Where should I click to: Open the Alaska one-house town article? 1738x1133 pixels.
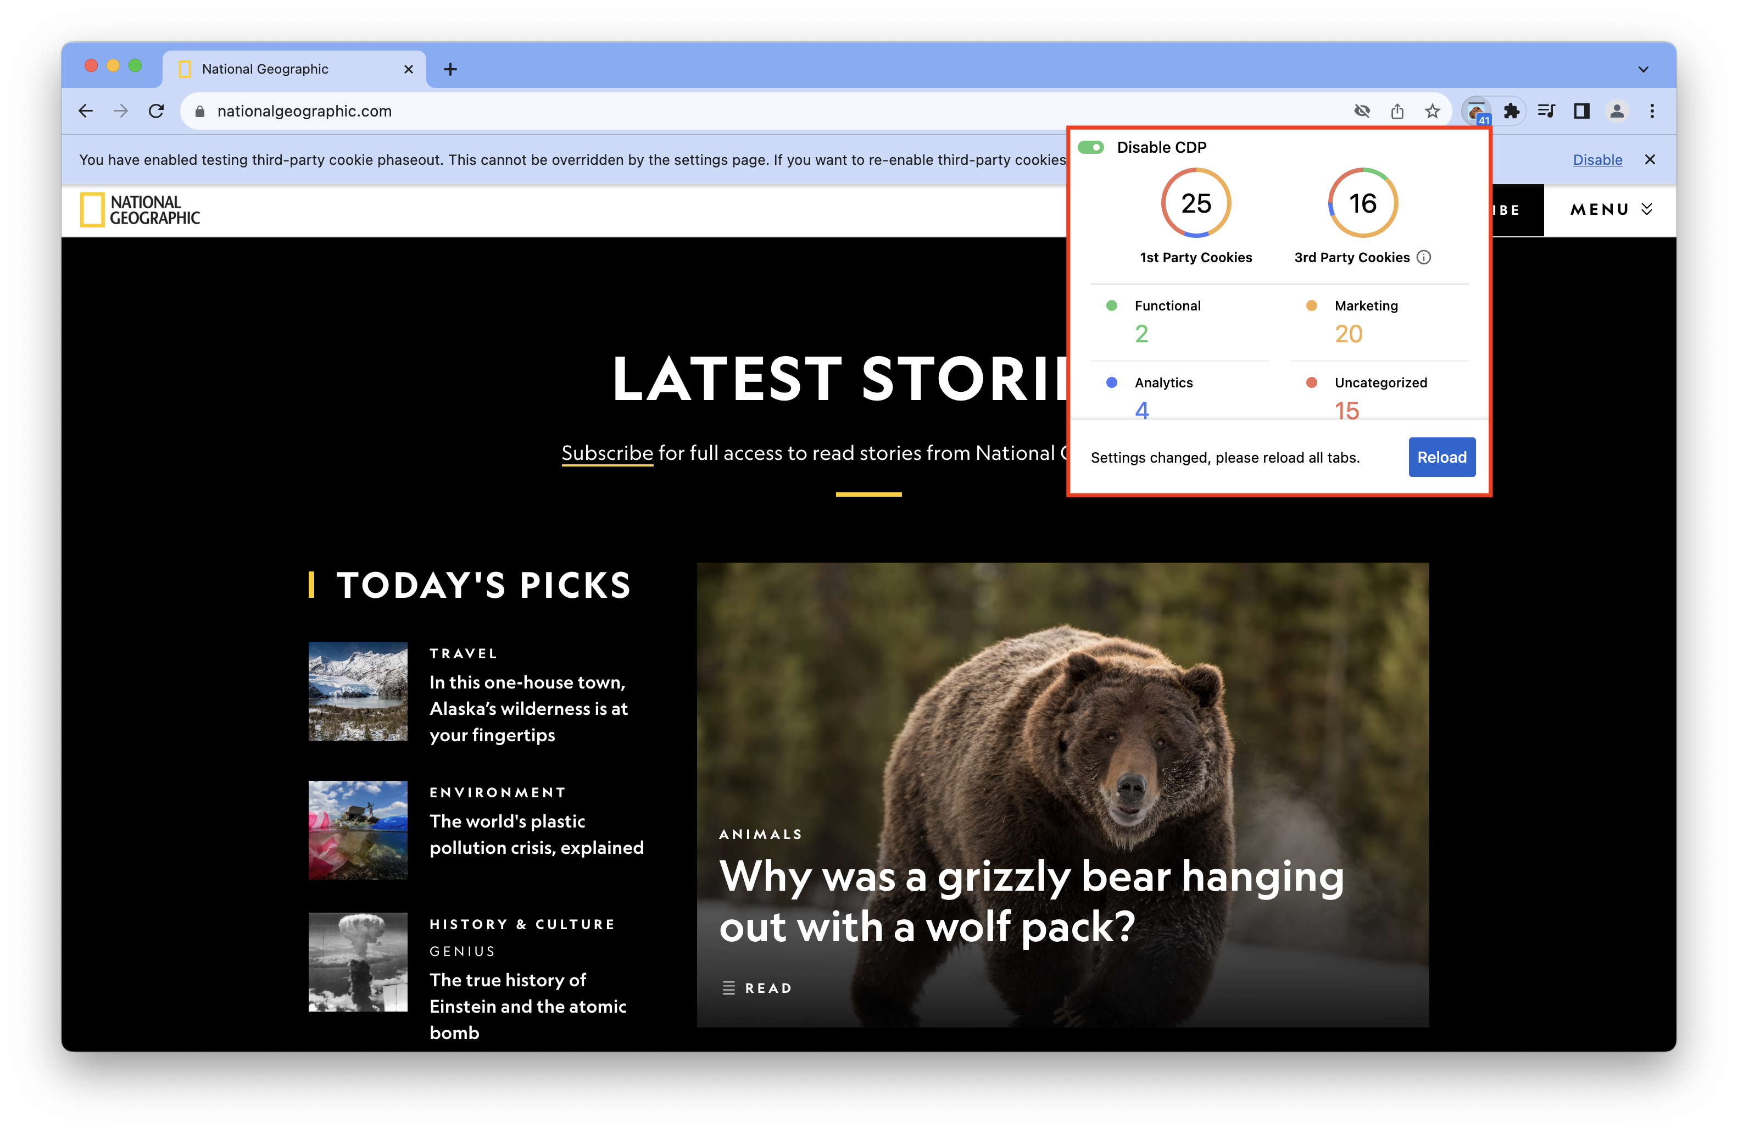[x=528, y=709]
